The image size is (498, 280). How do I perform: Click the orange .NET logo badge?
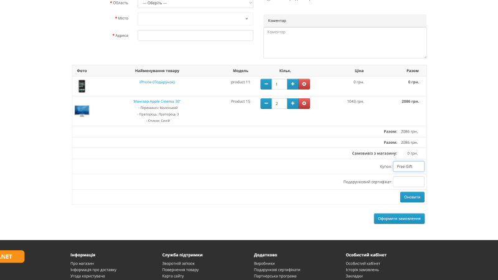[x=12, y=256]
